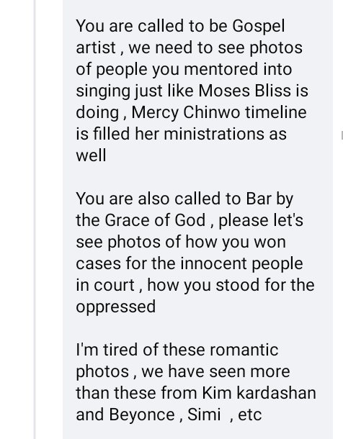Viewport: 343px width, 439px height.
Task: Click the word "mentored" in the first paragraph
Action: (220, 69)
